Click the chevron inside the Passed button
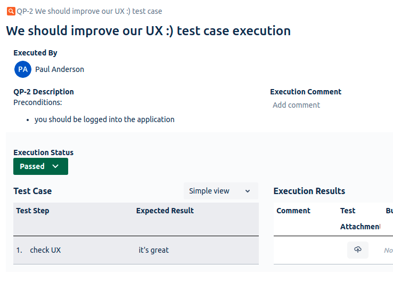This screenshot has height=281, width=393. coord(55,166)
